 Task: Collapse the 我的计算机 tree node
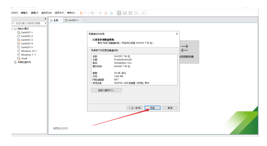[x=12, y=29]
